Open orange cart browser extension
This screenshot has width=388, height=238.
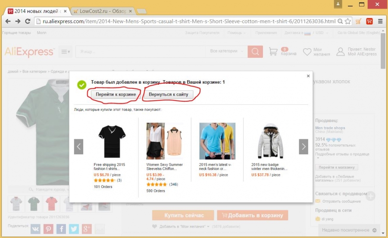pyautogui.click(x=358, y=21)
